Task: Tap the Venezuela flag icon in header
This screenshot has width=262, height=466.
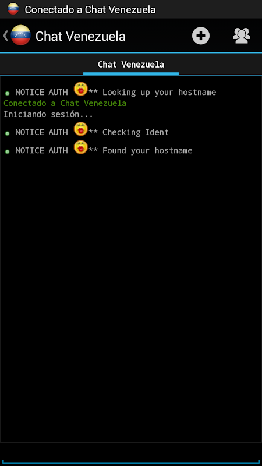Action: [21, 36]
